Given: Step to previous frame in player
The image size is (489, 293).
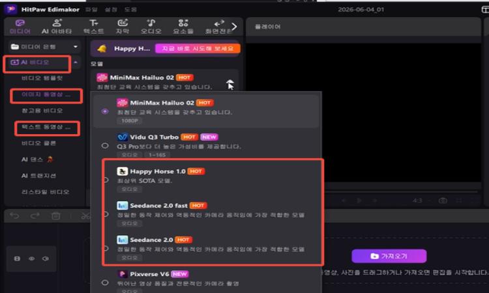Looking at the screenshot, I should pyautogui.click(x=344, y=201).
